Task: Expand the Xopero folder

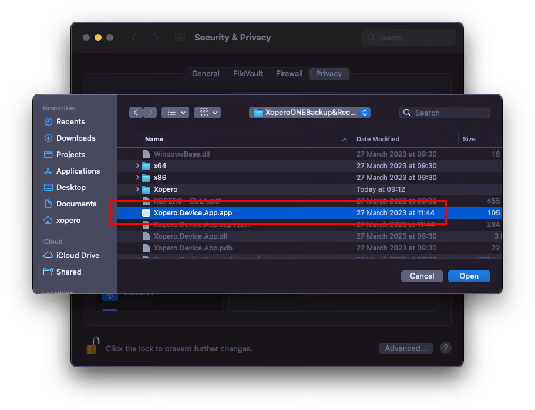Action: [137, 189]
